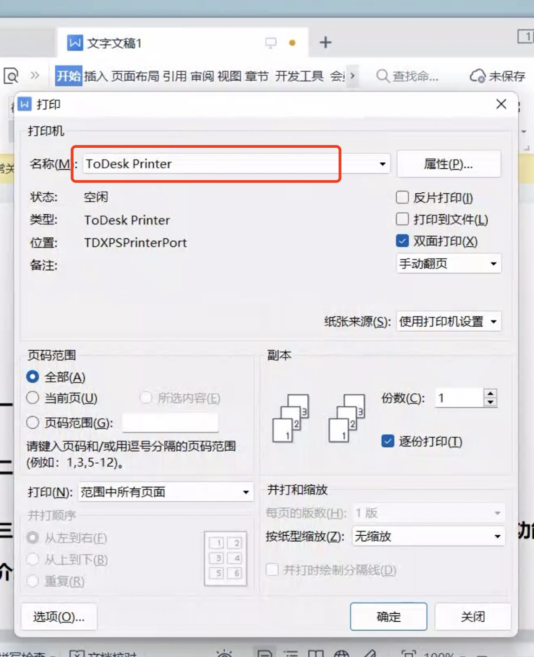The image size is (534, 657).
Task: Enable 反片打印 checkbox
Action: (x=402, y=197)
